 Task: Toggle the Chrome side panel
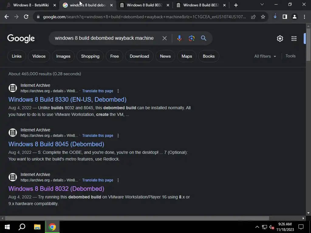tap(285, 17)
